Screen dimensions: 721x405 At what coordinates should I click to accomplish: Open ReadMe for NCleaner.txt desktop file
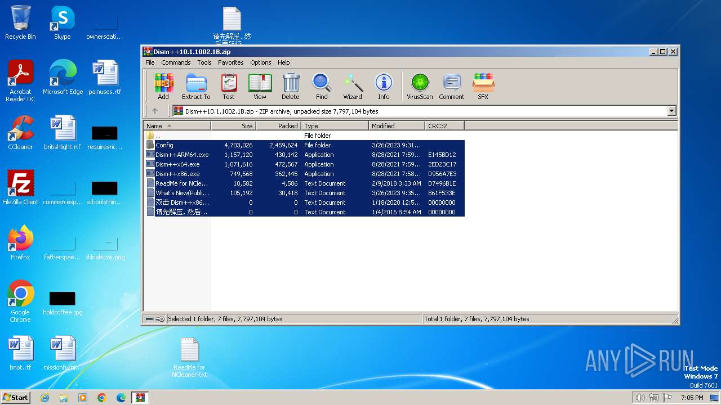point(189,358)
